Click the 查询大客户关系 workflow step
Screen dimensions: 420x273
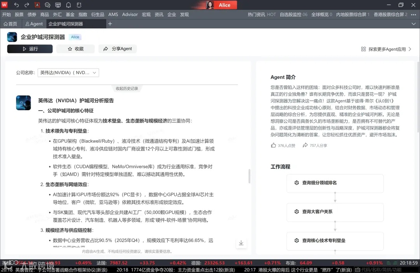pyautogui.click(x=335, y=212)
